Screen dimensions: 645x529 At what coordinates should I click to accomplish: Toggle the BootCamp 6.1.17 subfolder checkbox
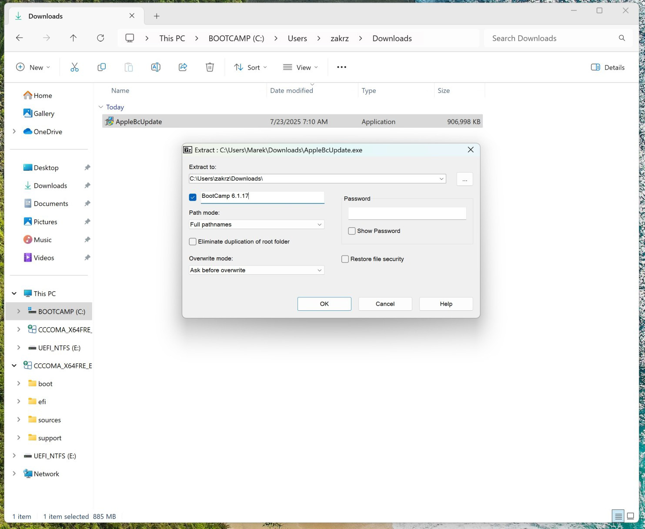pos(193,197)
